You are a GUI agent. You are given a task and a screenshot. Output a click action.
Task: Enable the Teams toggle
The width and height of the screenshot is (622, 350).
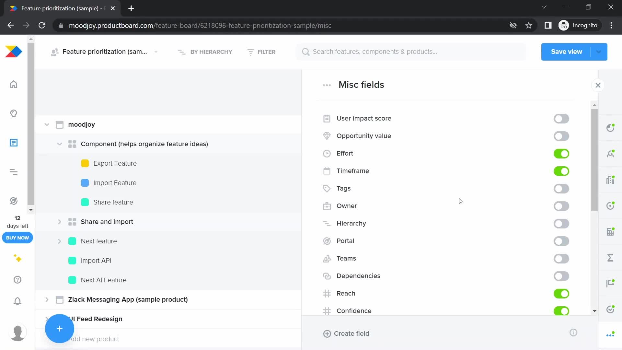(561, 259)
